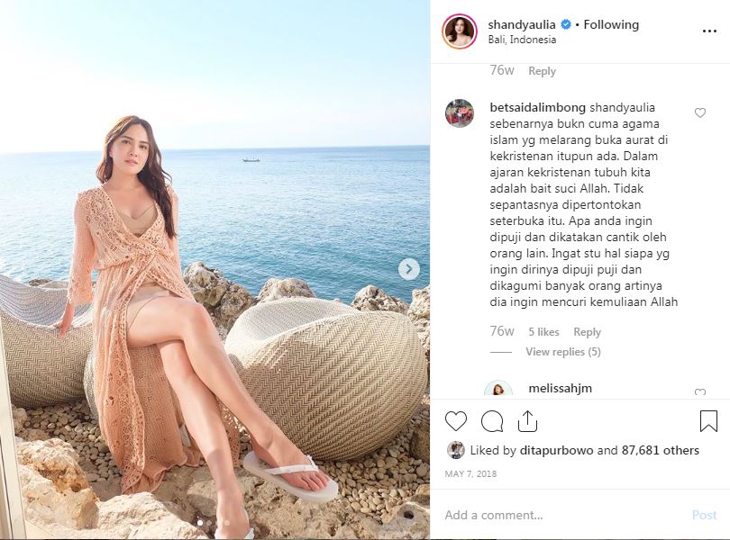Viewport: 730px width, 540px height.
Task: Open the liker's small avatar
Action: click(x=456, y=450)
